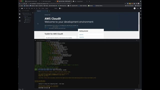Open the root-level README.md file

pos(27,22)
